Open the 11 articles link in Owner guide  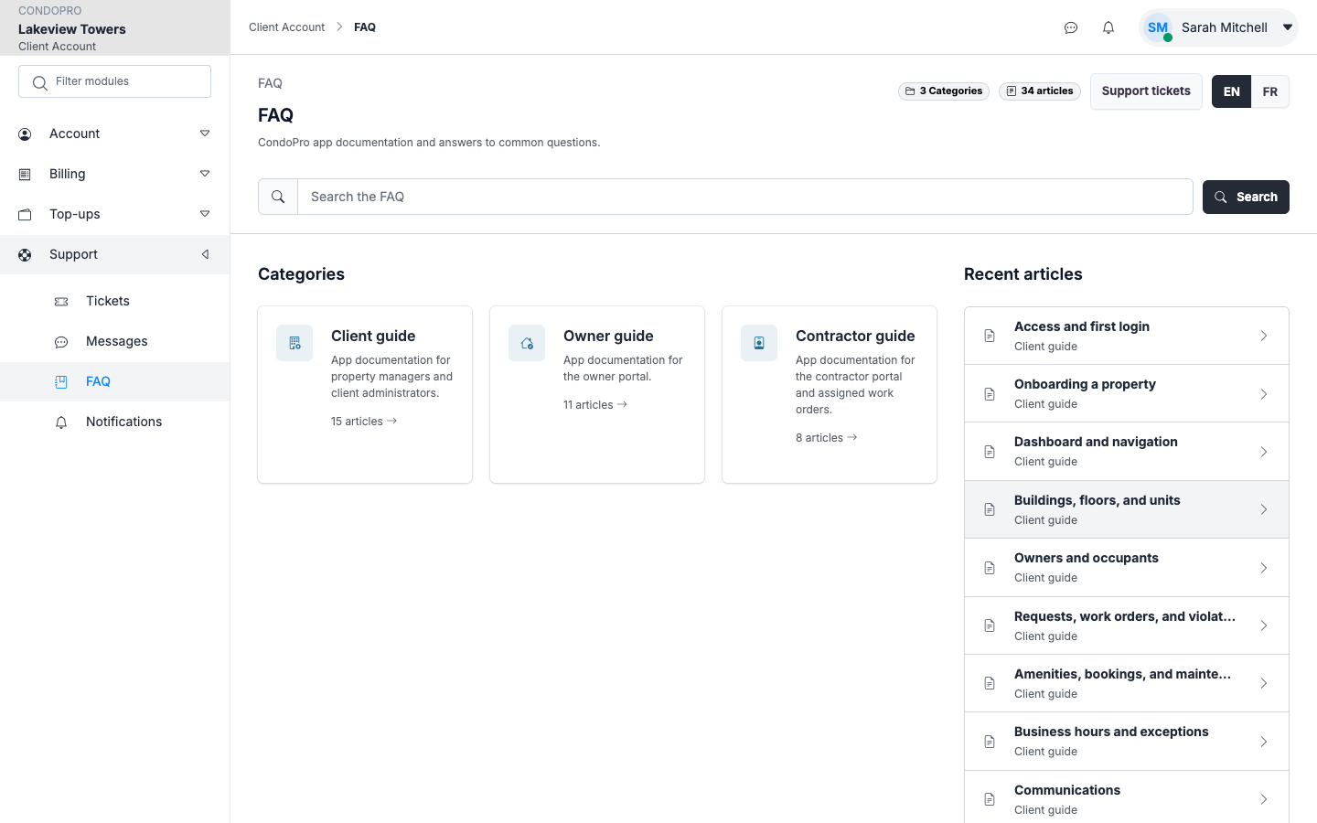coord(595,405)
